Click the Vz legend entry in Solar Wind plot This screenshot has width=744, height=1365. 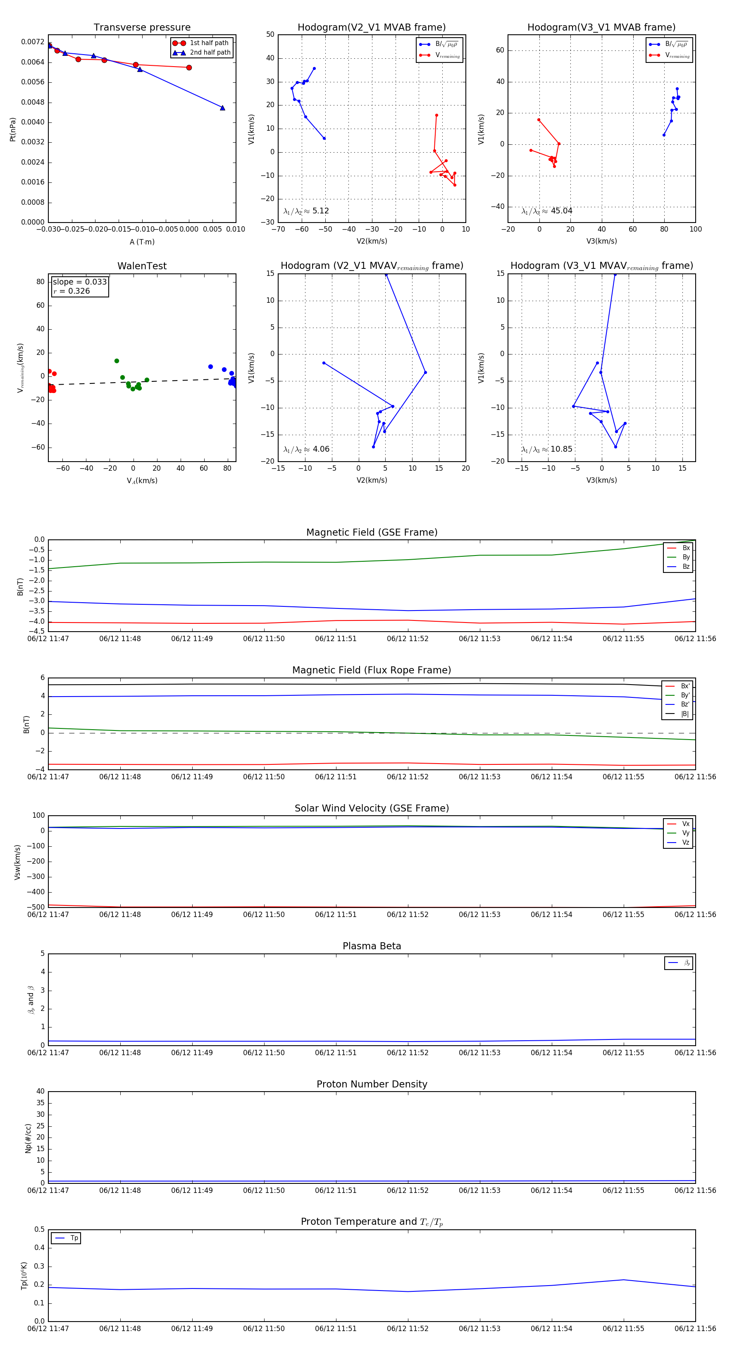(x=678, y=843)
